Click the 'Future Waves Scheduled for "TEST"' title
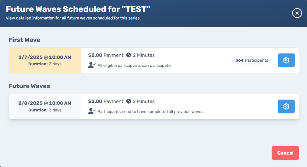The width and height of the screenshot is (307, 167). (78, 9)
